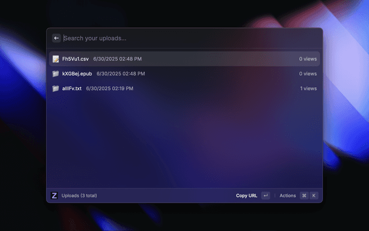Click the 1 views label of allIFv.txt
Screen dimensions: 369x231
tap(308, 88)
